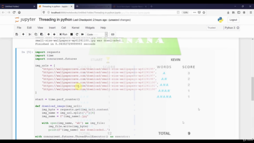
Task: Reset the 120% zoom level badge
Action: tap(185, 12)
